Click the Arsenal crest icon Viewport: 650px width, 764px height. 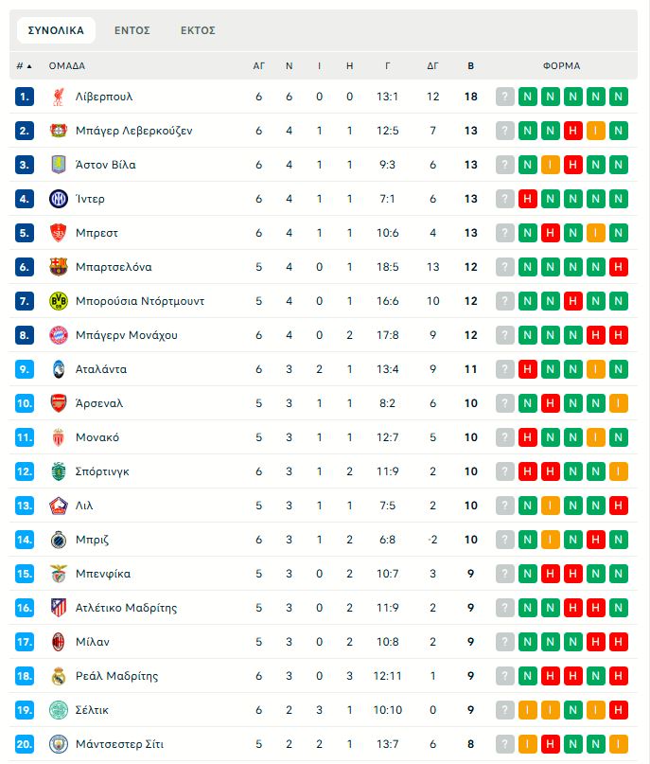tap(58, 403)
